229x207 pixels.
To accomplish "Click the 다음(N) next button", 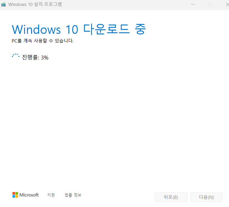I will point(207,197).
